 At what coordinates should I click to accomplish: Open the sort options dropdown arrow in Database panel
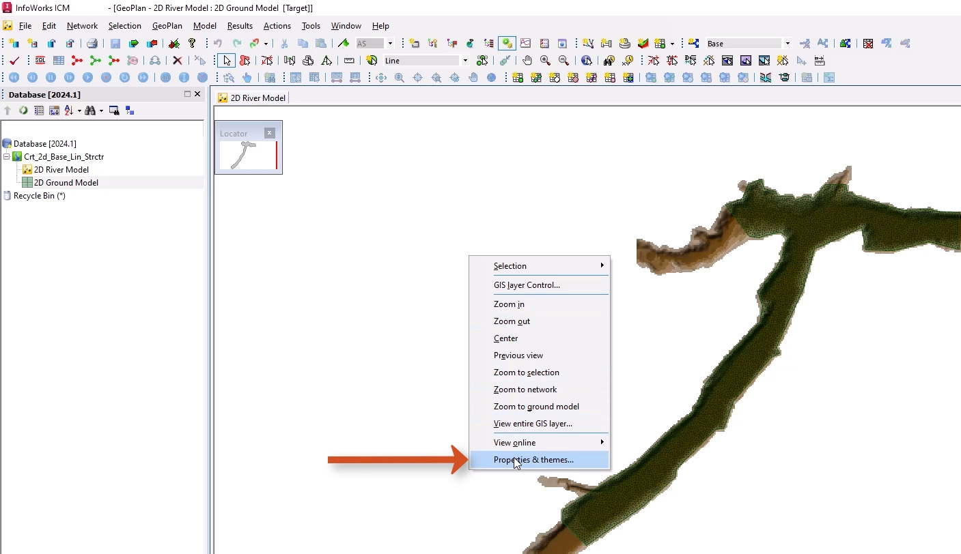point(79,111)
